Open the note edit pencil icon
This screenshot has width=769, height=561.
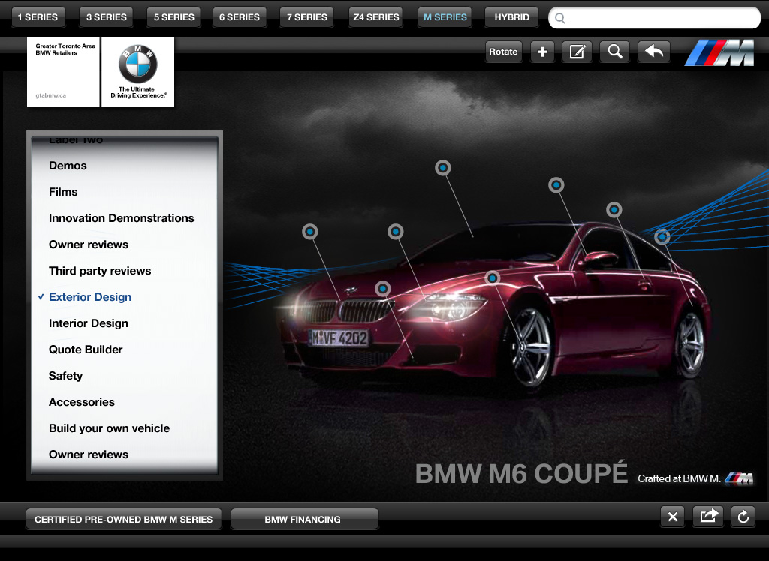(x=578, y=52)
